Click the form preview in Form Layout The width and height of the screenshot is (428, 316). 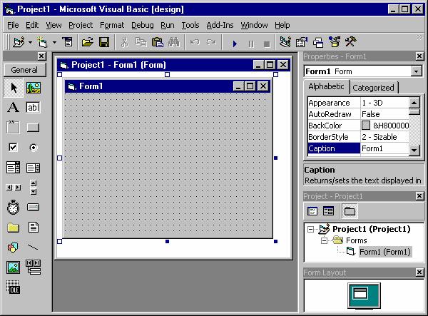[x=360, y=294]
